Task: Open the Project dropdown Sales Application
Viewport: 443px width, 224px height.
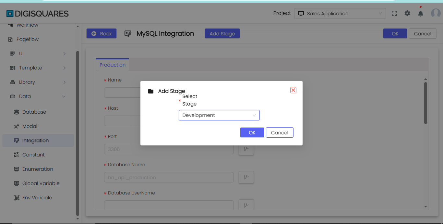Action: [x=340, y=14]
